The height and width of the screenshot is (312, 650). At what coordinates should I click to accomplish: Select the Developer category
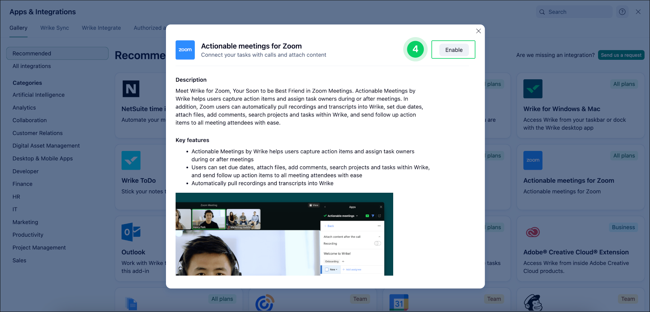[26, 171]
